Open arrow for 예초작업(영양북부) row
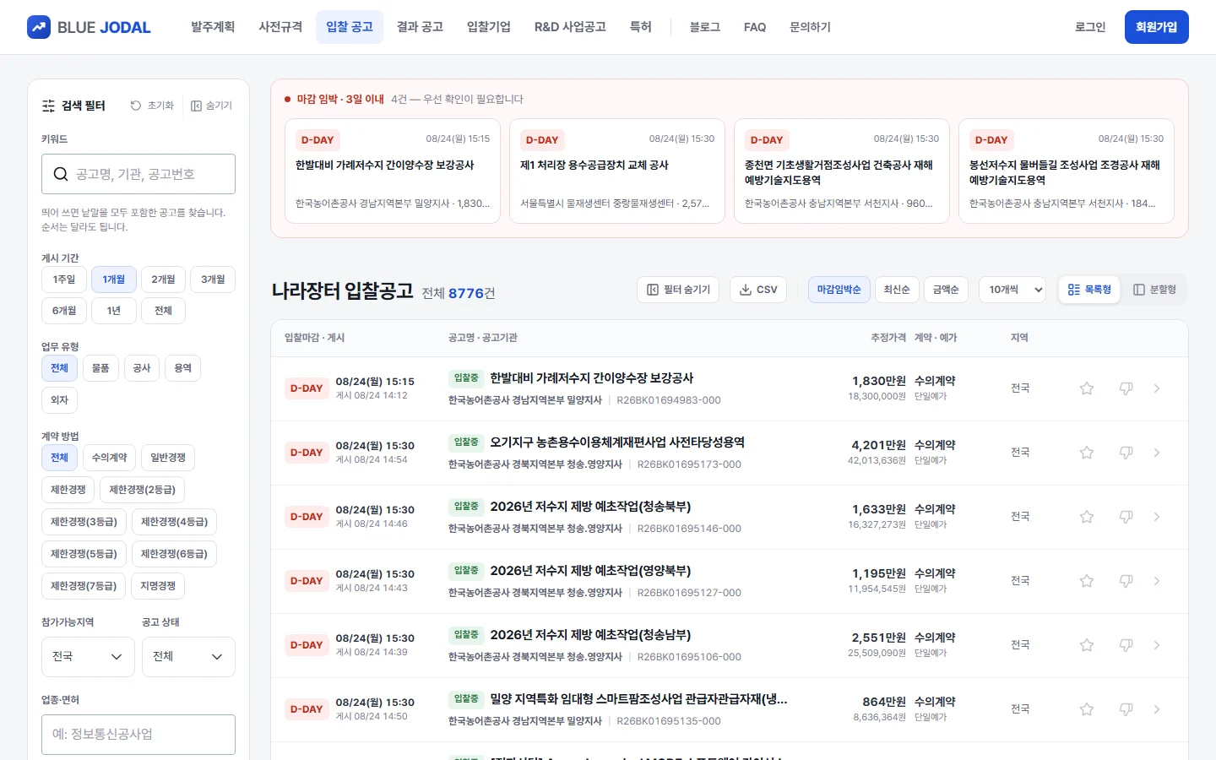Image resolution: width=1216 pixels, height=760 pixels. click(x=1157, y=581)
